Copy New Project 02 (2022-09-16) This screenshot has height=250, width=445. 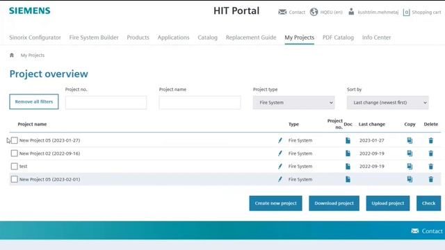click(x=410, y=153)
